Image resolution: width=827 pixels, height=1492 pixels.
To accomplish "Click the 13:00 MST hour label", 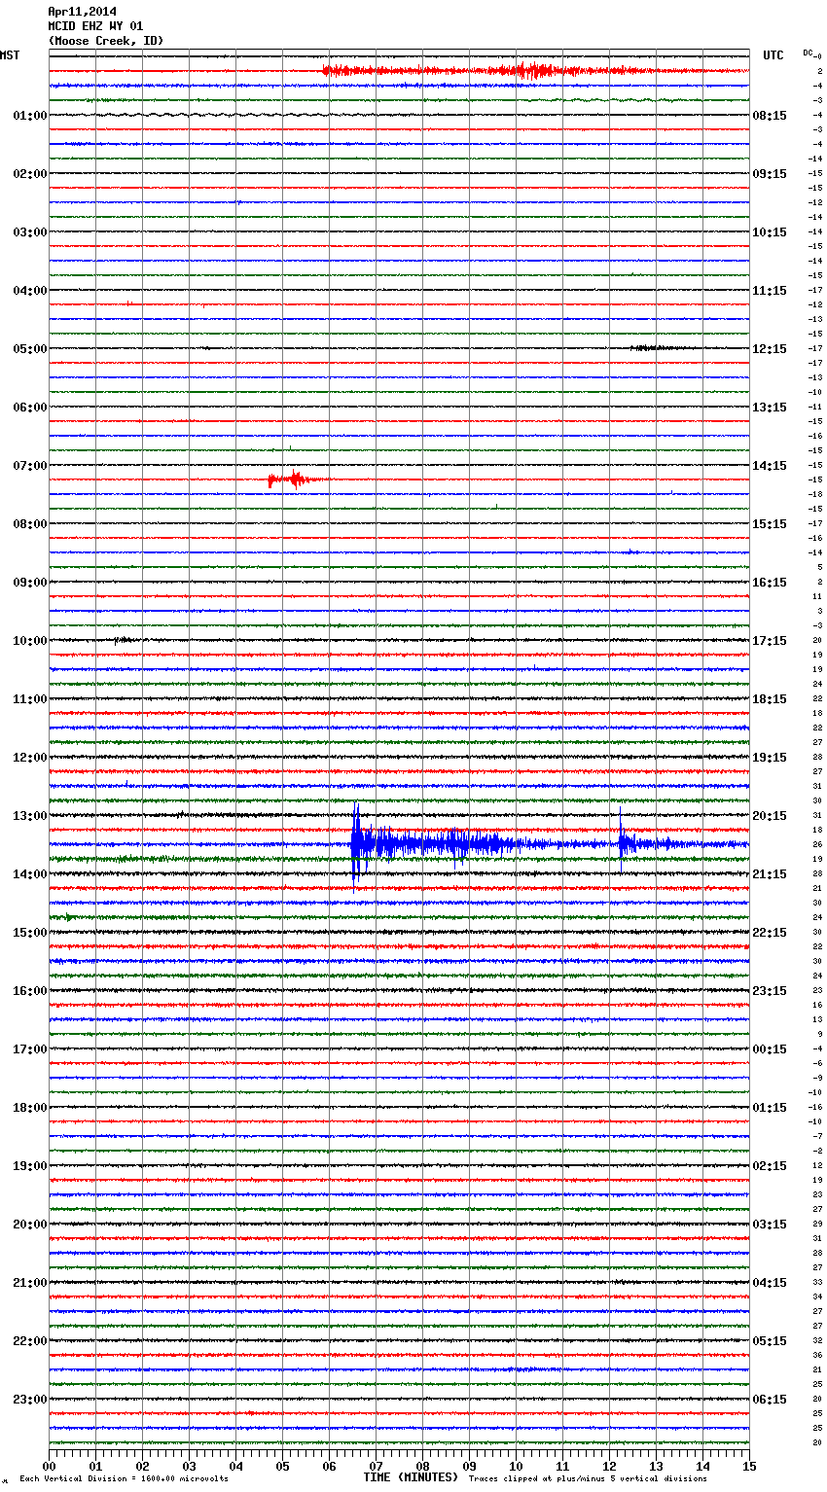I will tap(29, 816).
